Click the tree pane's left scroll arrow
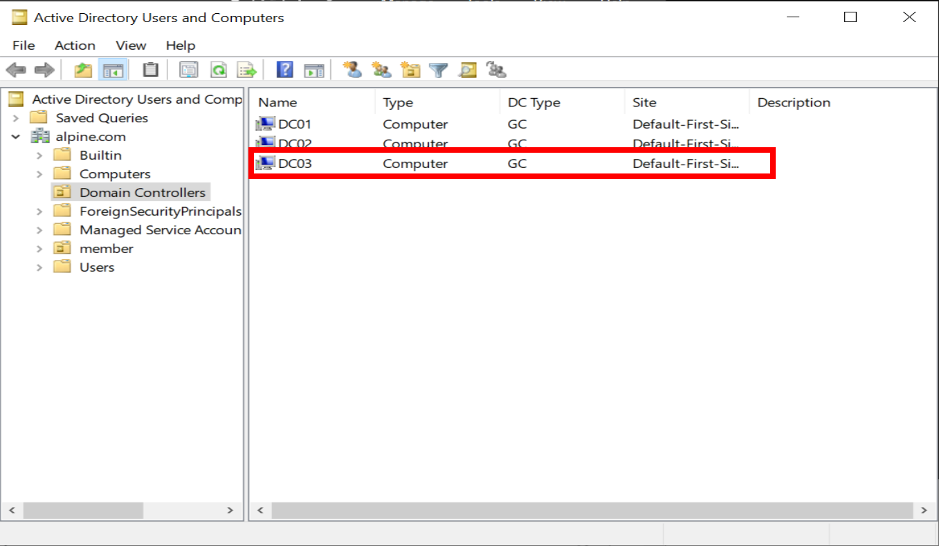Image resolution: width=939 pixels, height=546 pixels. click(12, 511)
